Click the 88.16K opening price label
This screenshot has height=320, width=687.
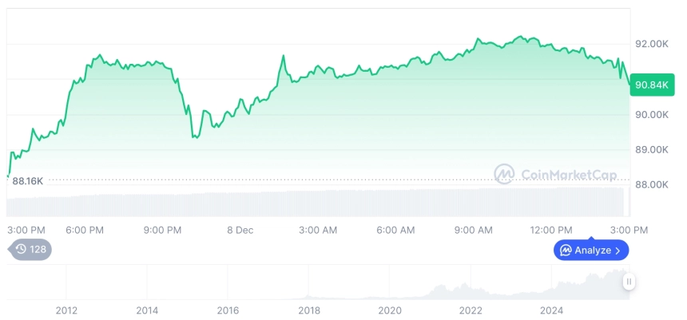(x=27, y=181)
